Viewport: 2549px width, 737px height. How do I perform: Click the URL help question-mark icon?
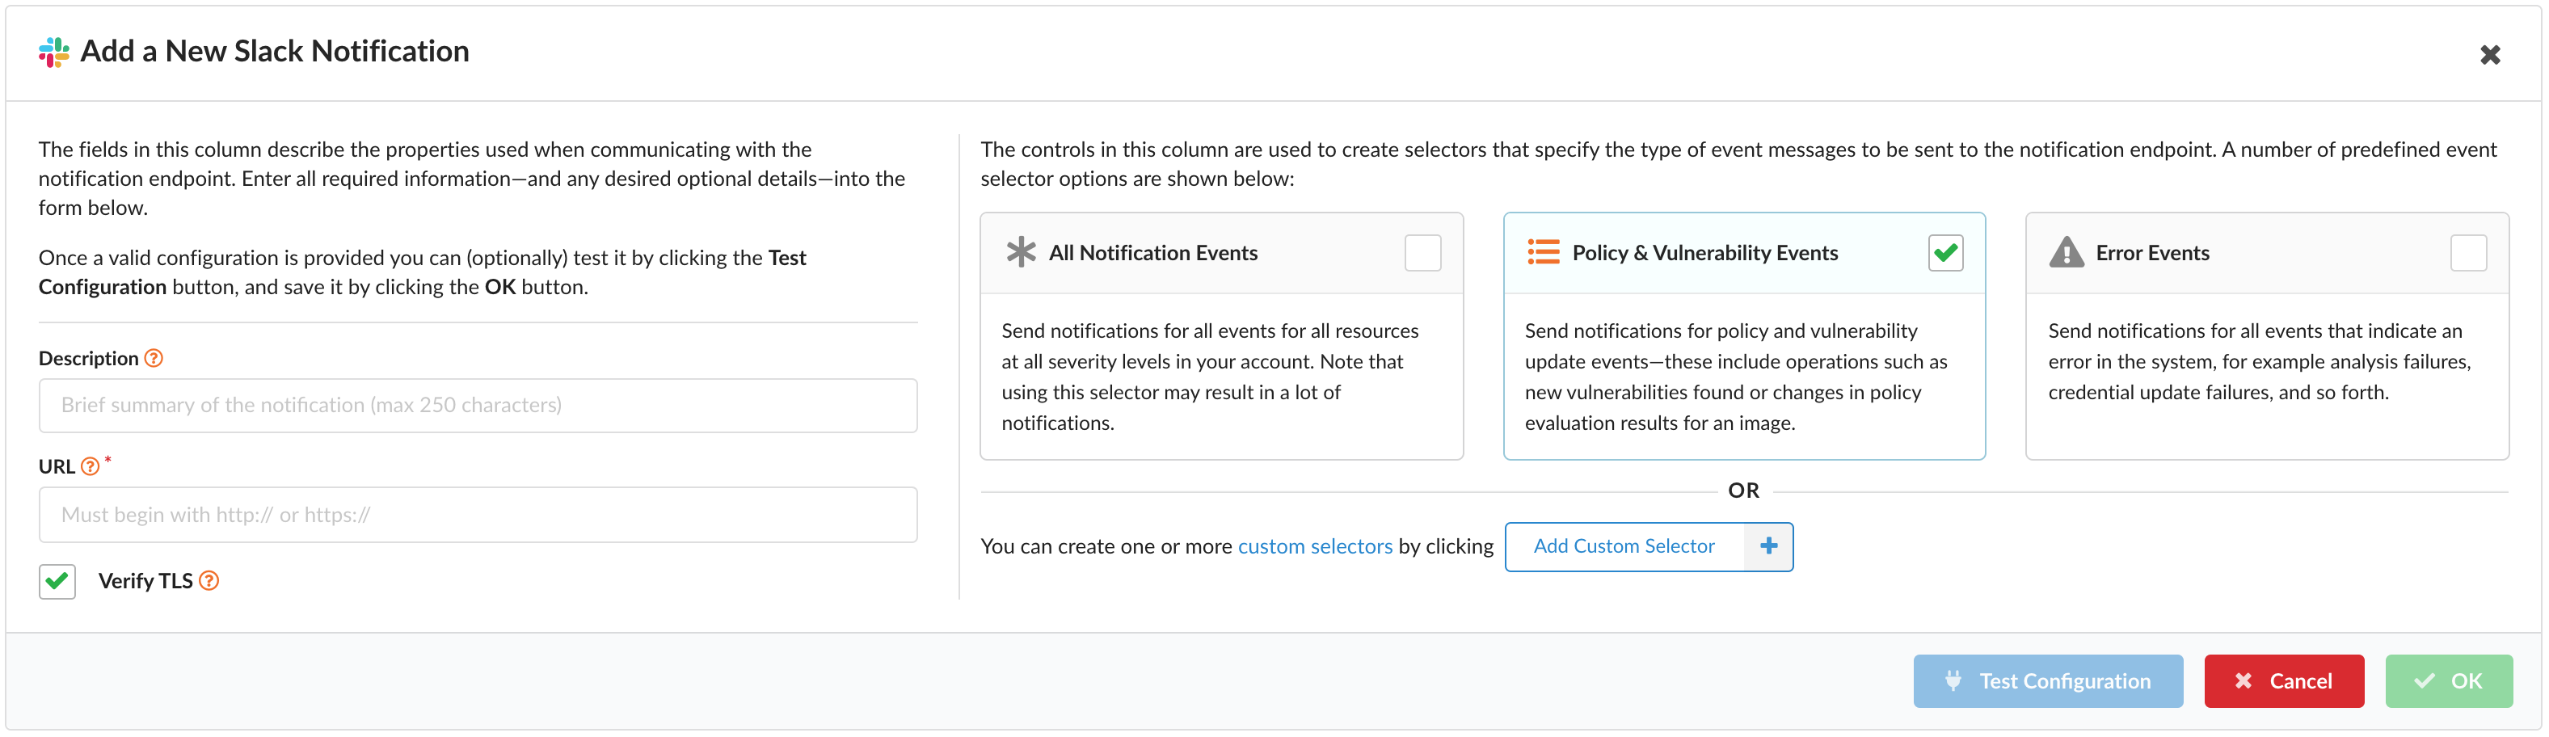[90, 466]
